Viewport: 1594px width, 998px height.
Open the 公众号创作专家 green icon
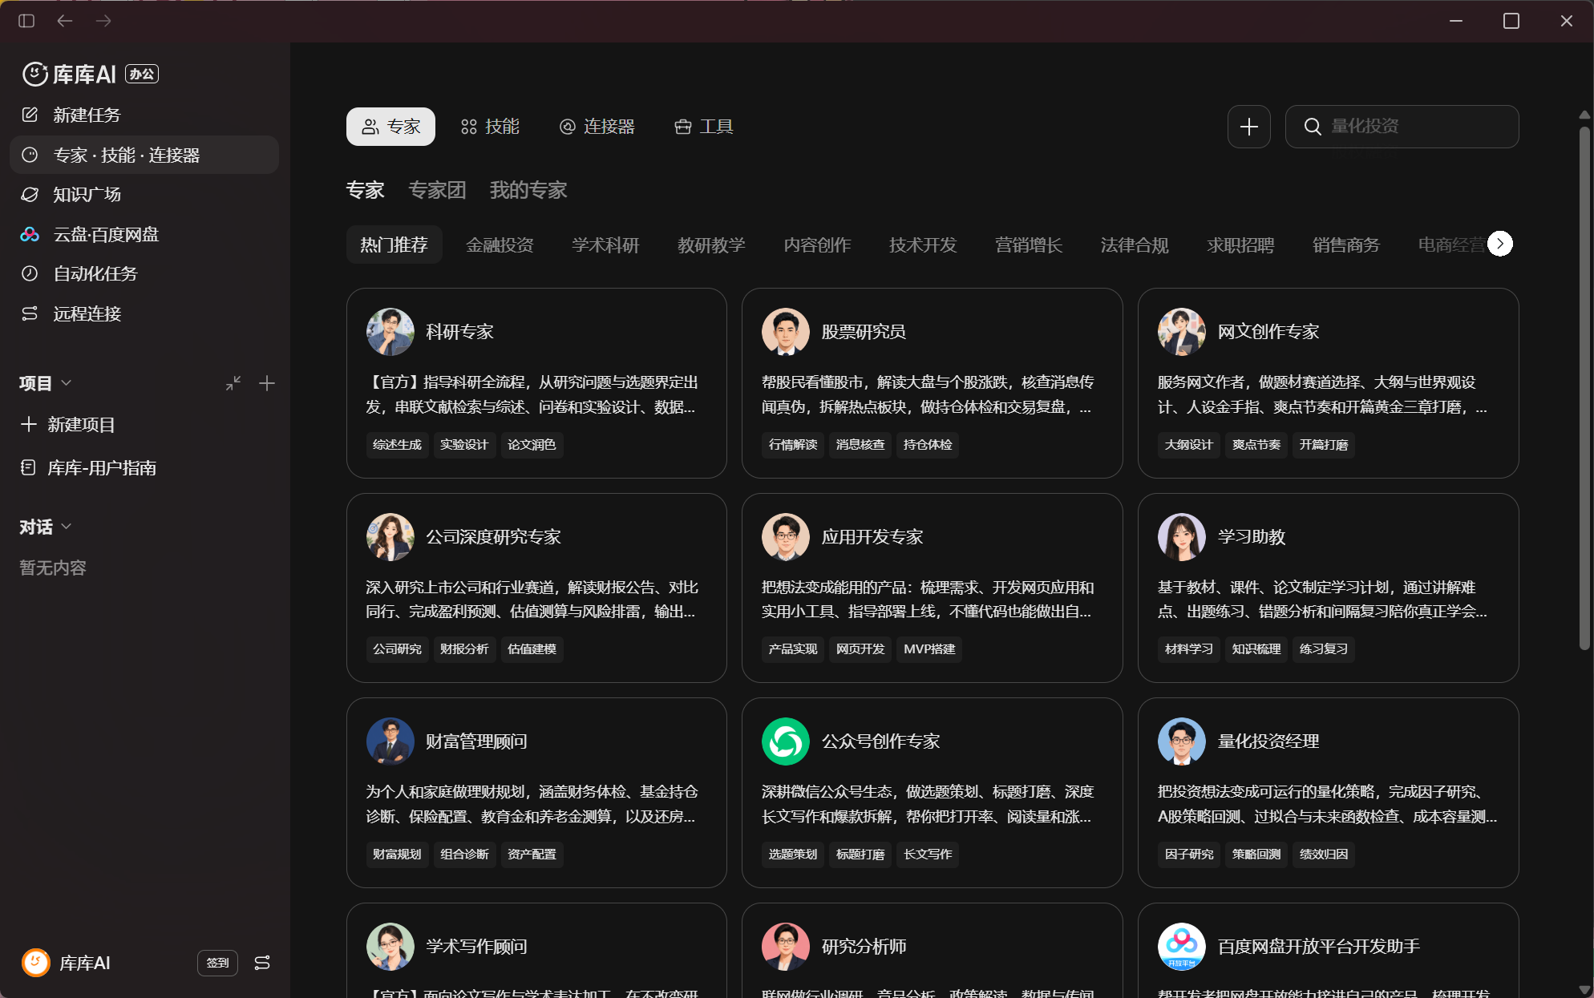(x=785, y=741)
